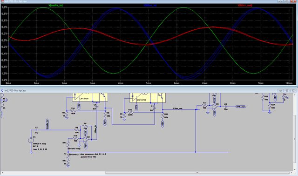Viewport: 298px width, 176px height.
Task: Click the U3 op-amp symbol
Action: (x=215, y=107)
